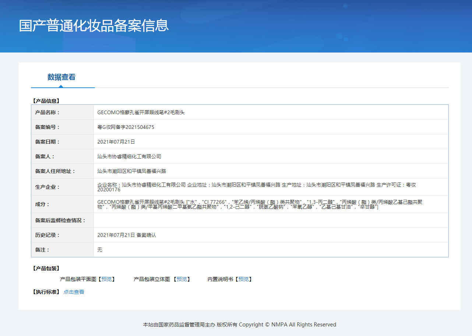Click product name GECOMO格蒙孔雀开屏眼线笔#2毛刷头 value
Image resolution: width=472 pixels, height=336 pixels.
141,112
